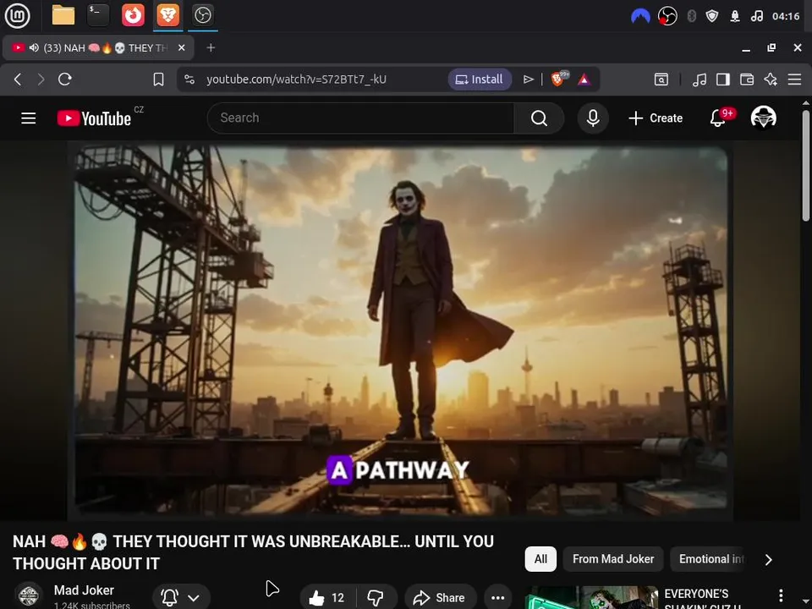
Task: Click the video player to pause
Action: 400,332
